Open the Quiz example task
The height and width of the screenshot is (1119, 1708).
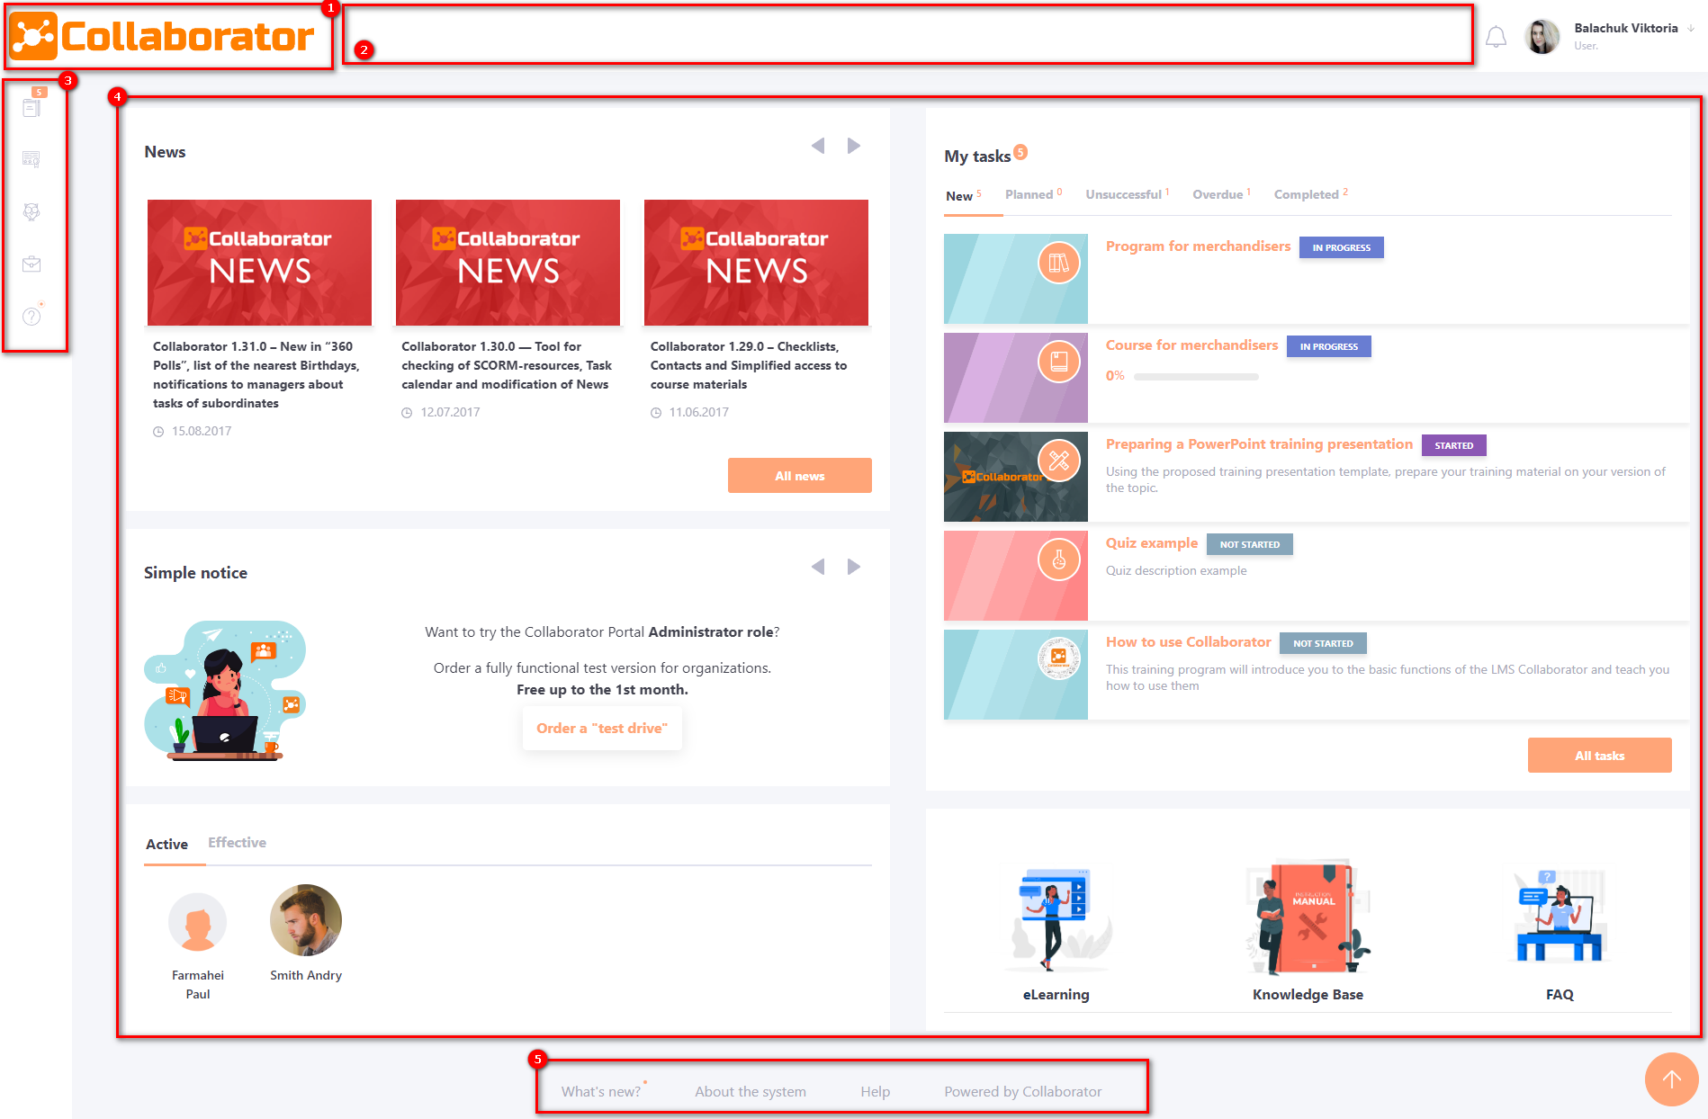point(1152,543)
